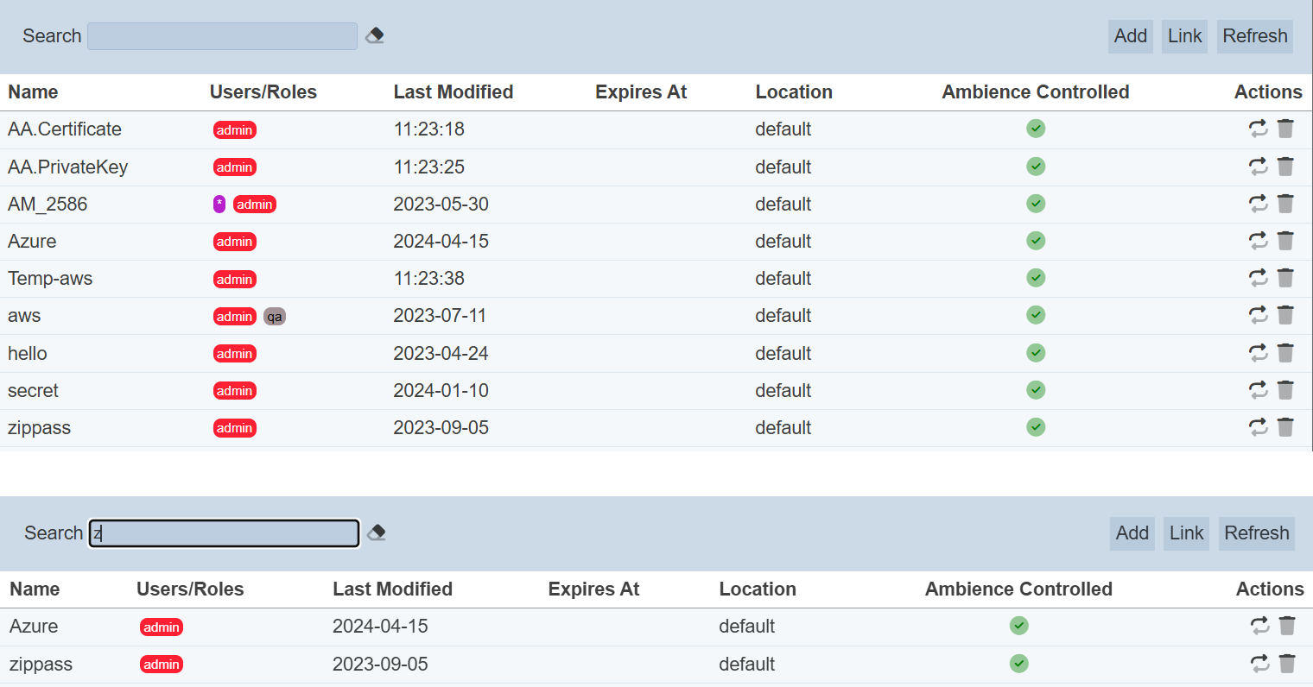Focus the empty Search input field
This screenshot has width=1313, height=687.
pyautogui.click(x=222, y=36)
